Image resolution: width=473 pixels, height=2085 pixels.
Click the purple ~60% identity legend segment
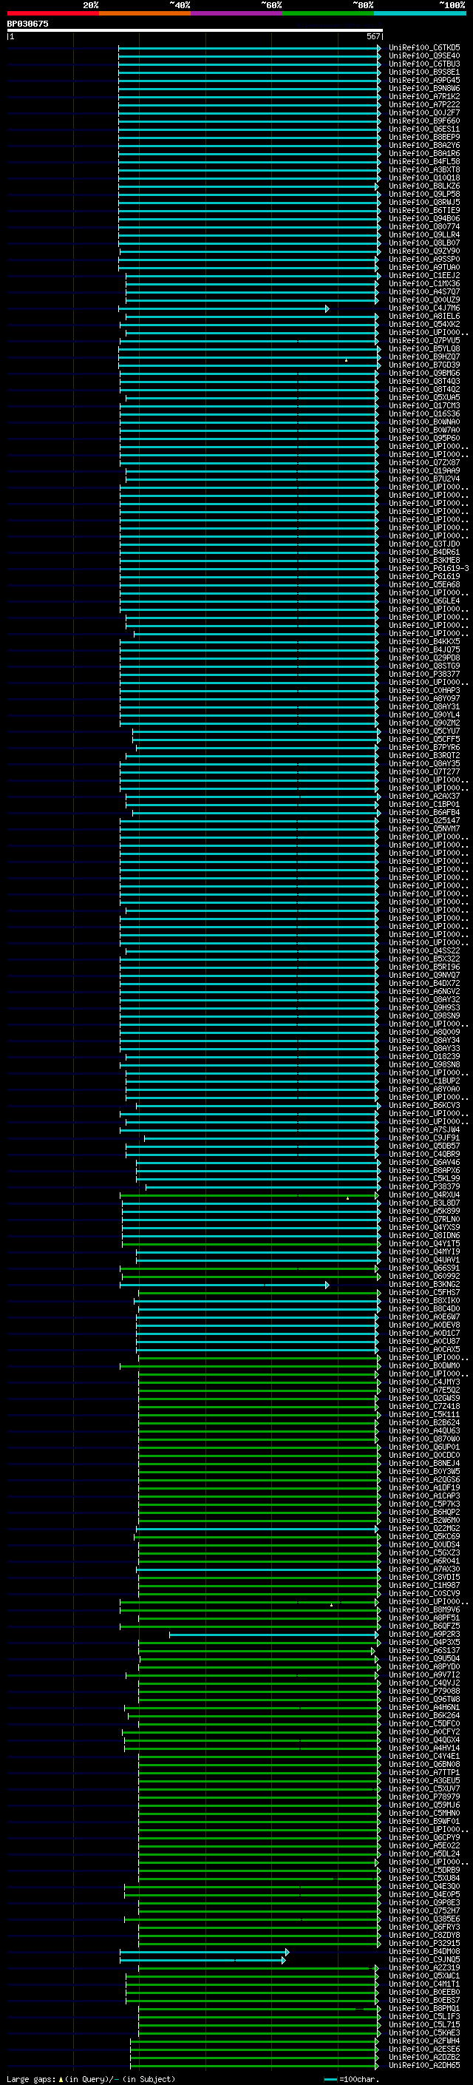(236, 13)
